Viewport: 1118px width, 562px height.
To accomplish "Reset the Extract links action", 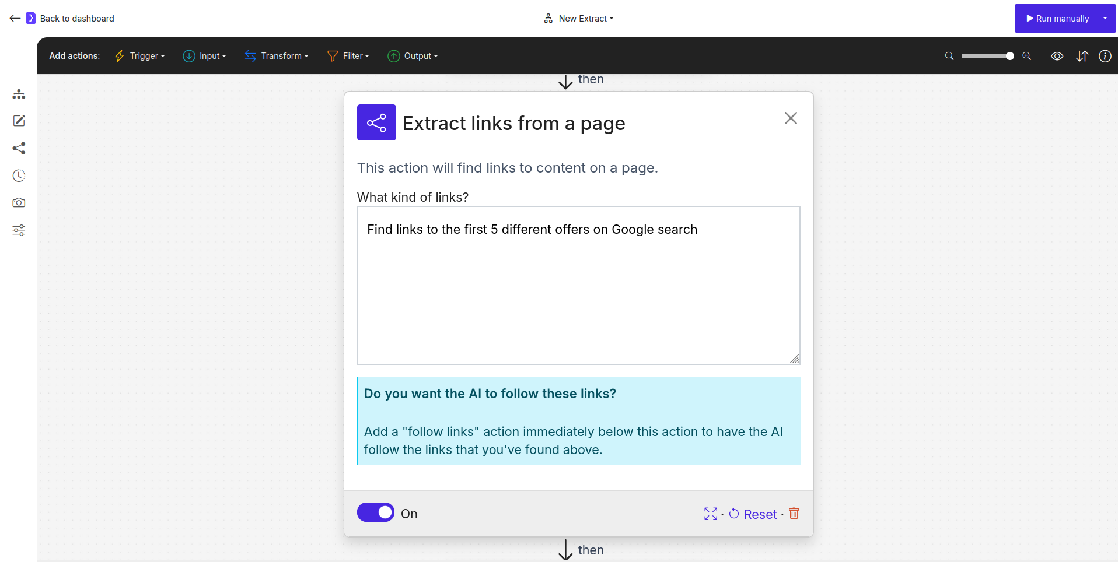I will [x=753, y=514].
